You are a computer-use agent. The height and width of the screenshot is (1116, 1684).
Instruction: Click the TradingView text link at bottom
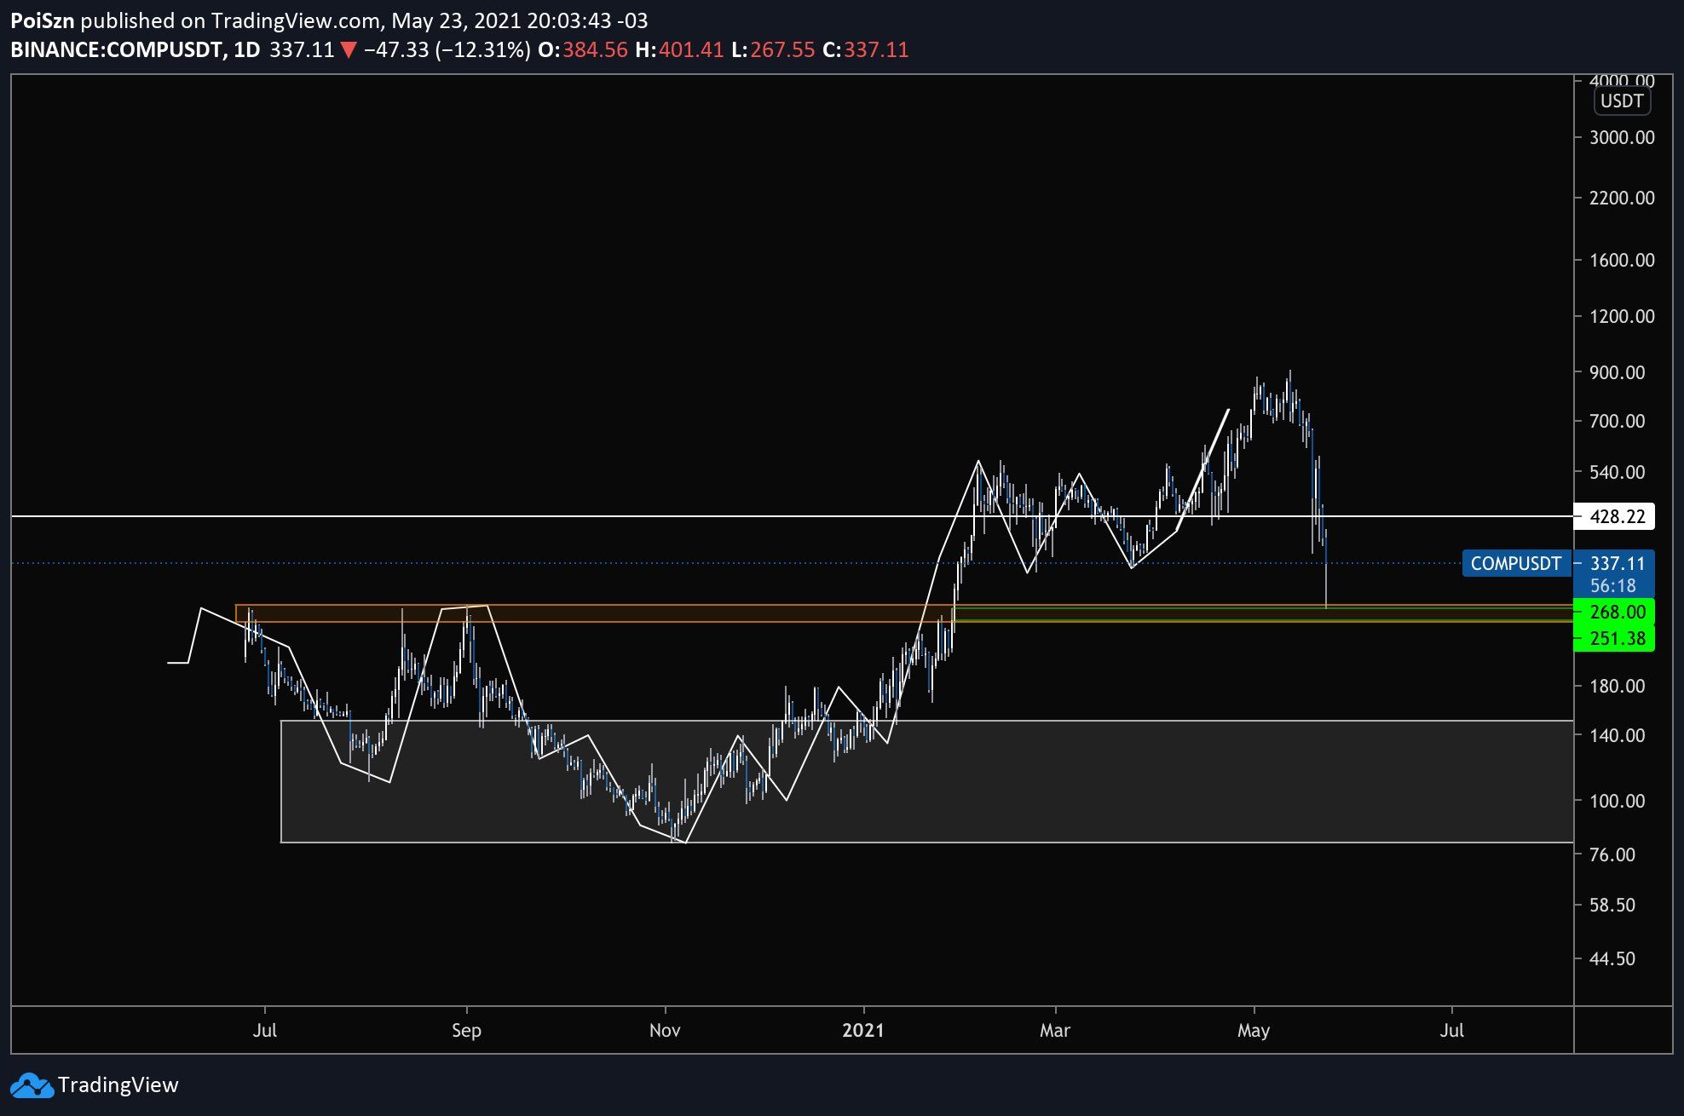pyautogui.click(x=118, y=1085)
